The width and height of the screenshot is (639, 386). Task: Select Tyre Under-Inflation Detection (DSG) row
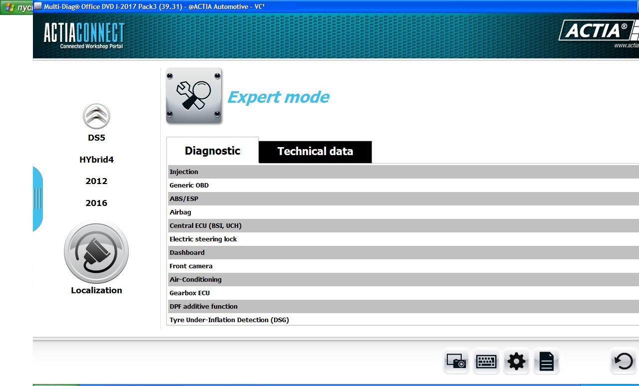click(x=403, y=320)
